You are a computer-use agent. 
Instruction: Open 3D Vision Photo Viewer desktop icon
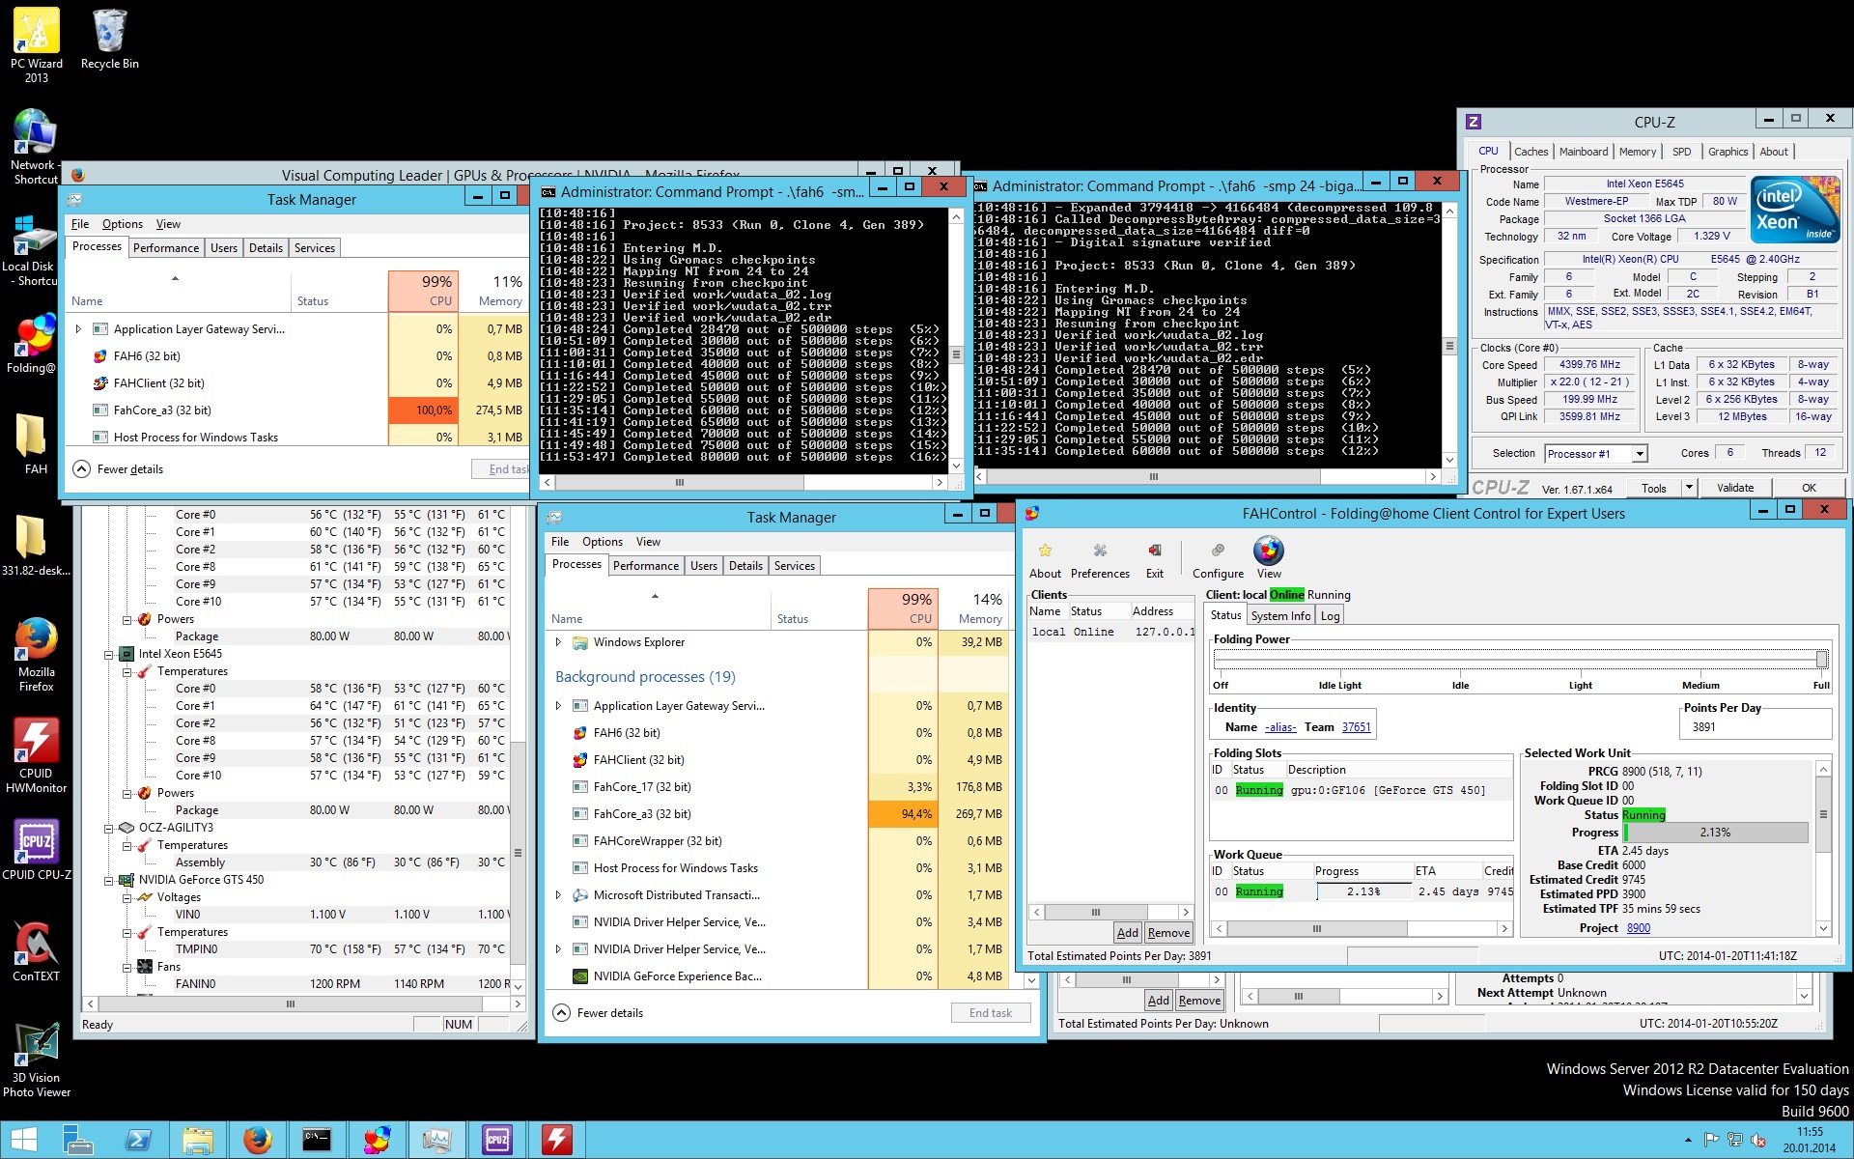(36, 1059)
